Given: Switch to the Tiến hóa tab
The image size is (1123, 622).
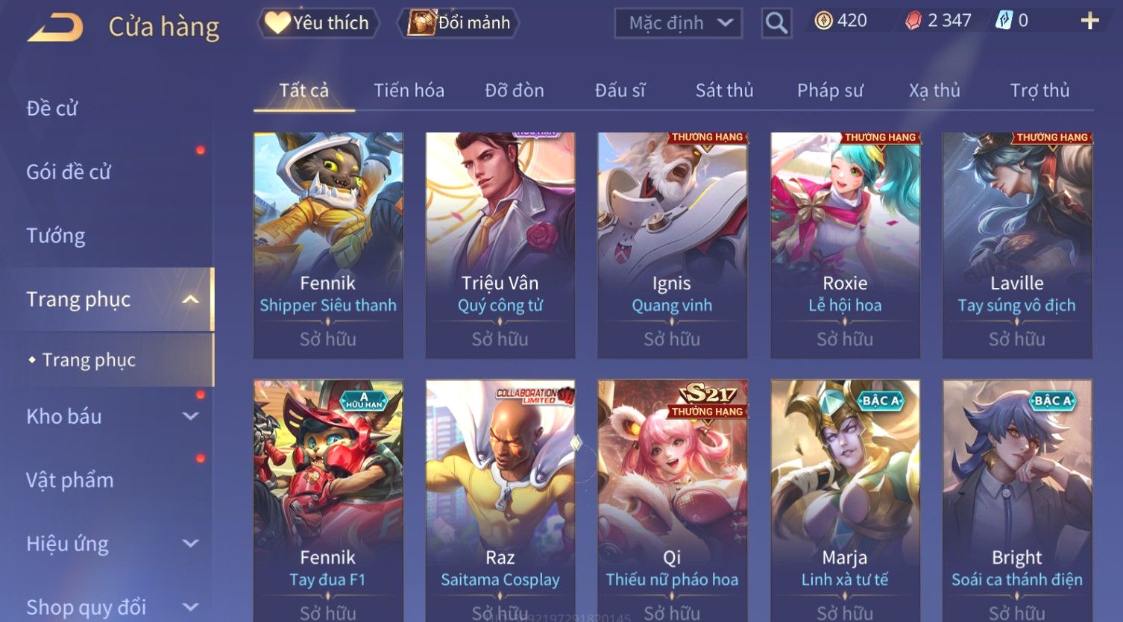Looking at the screenshot, I should click(x=409, y=90).
